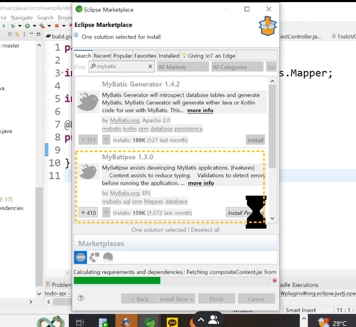356x327 pixels.
Task: Switch to Installed tab
Action: 169,56
